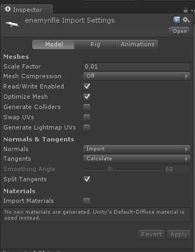This screenshot has height=252, width=195.
Task: Open the Normals dropdown set to Import
Action: [x=136, y=149]
